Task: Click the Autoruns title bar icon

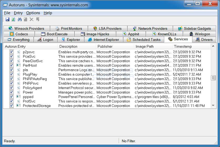Action: click(5, 5)
